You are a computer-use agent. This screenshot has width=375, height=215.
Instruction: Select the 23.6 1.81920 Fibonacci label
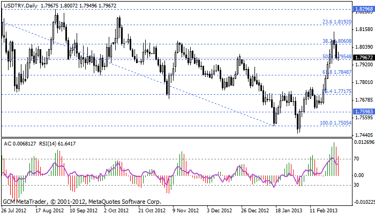coord(337,22)
